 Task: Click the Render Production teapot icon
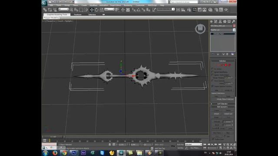click(226, 10)
